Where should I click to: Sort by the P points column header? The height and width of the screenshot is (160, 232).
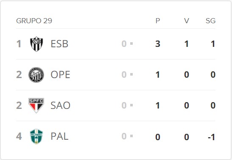click(158, 21)
